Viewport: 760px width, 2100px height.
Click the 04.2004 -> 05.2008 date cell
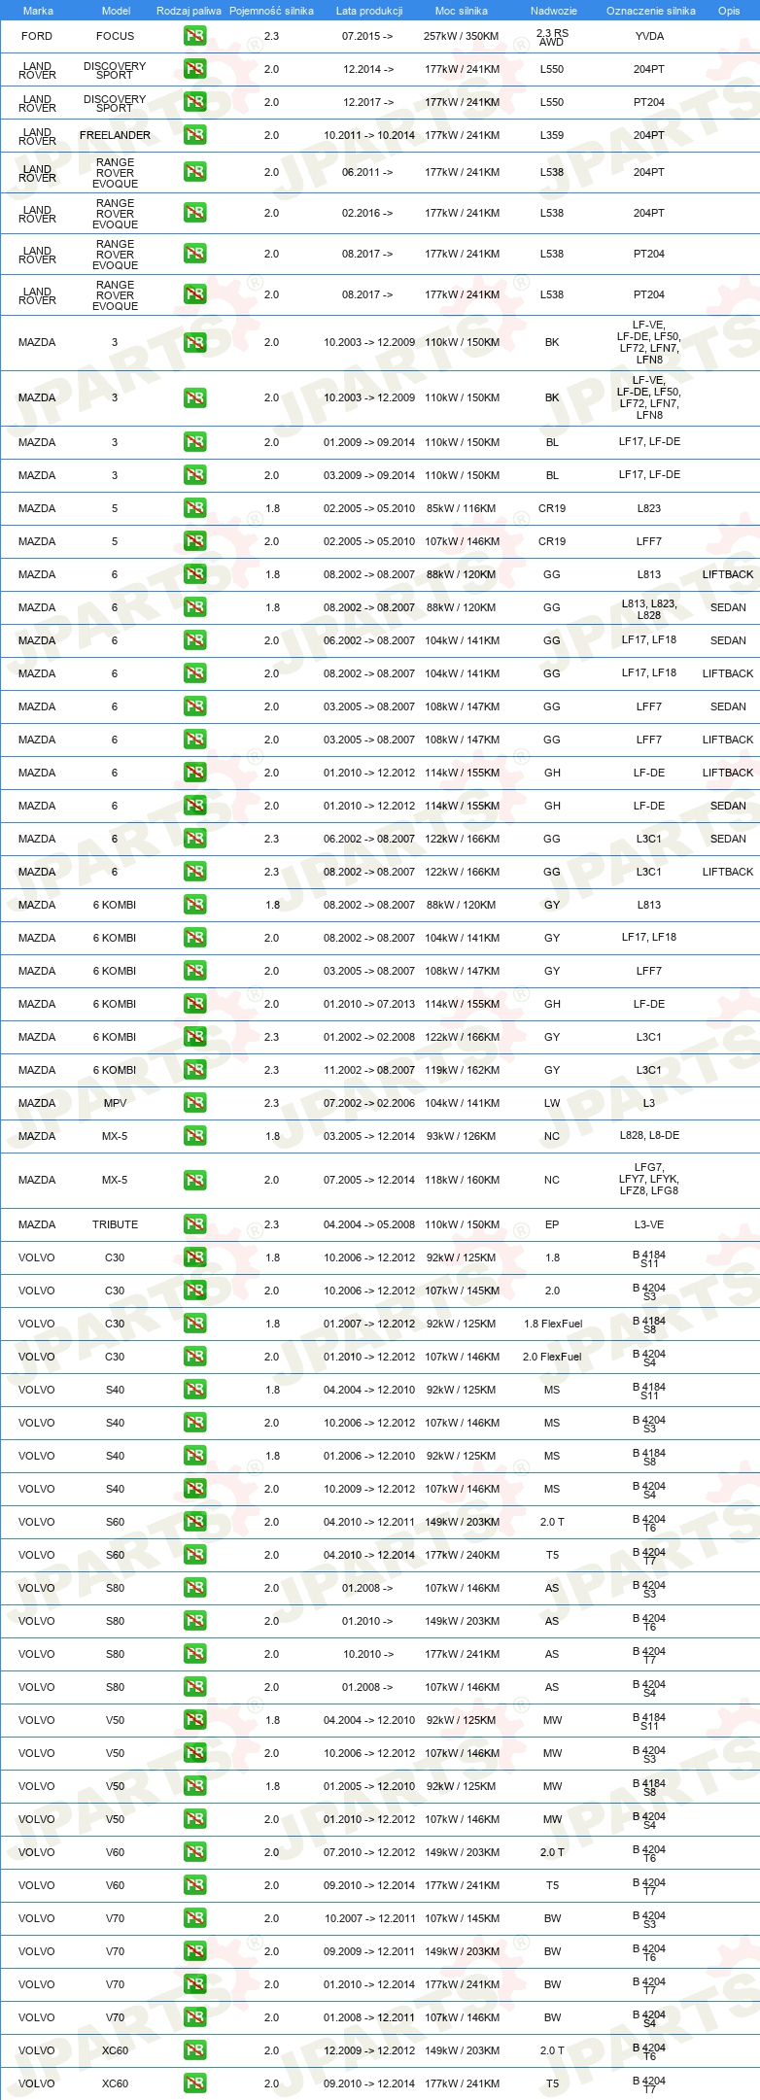369,1224
